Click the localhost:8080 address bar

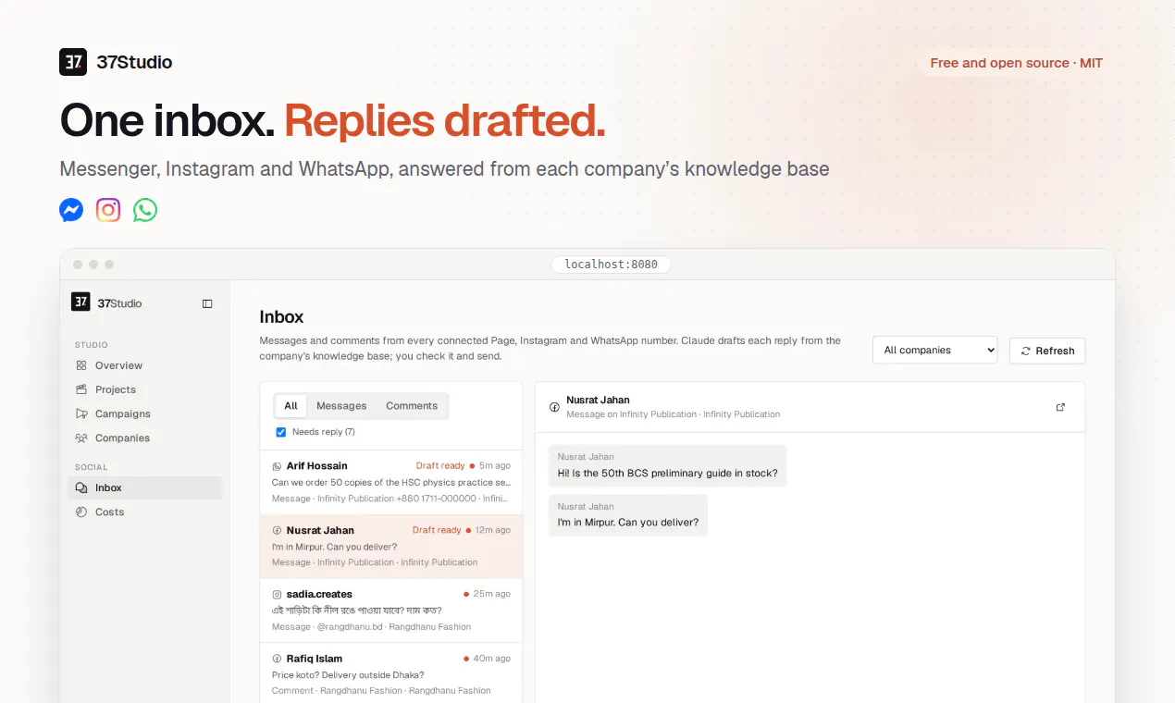(611, 265)
